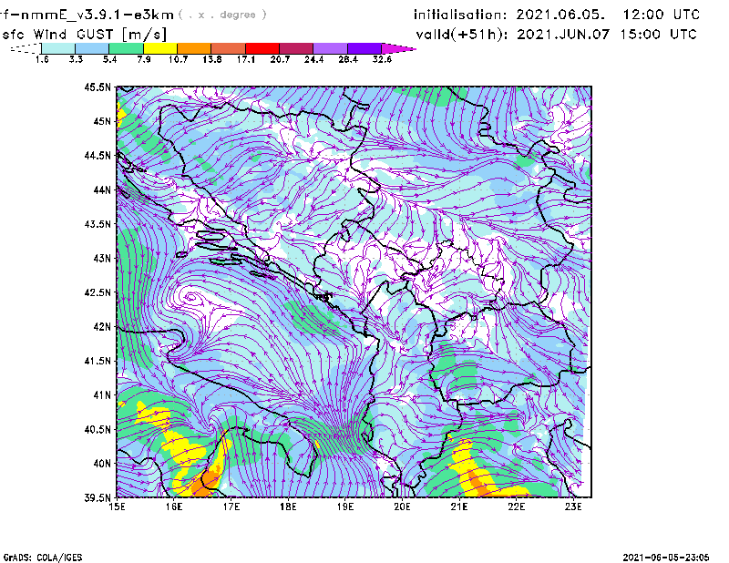Click the '( . x . degree )' resolution text

[x=222, y=15]
